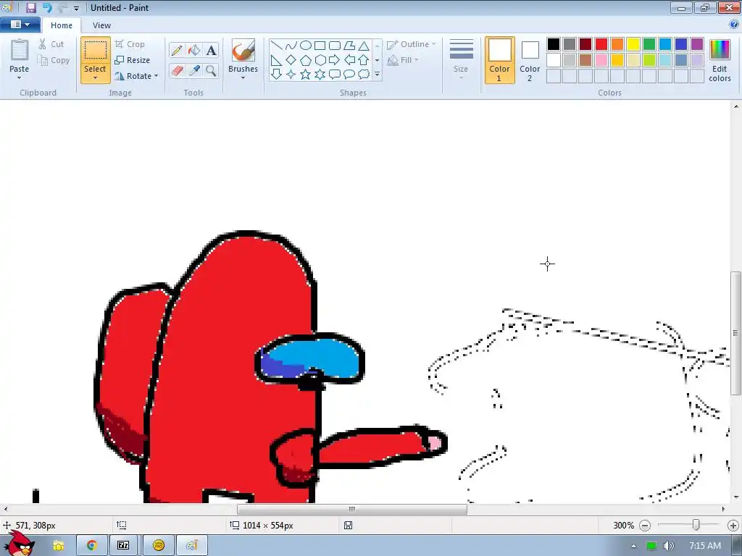The height and width of the screenshot is (556, 742).
Task: Click the Zoom out minus button
Action: point(644,526)
